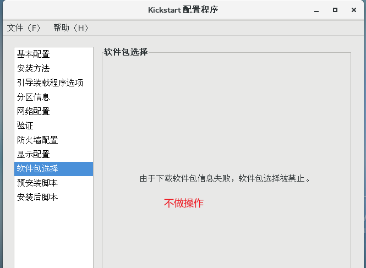Viewport: 366px width, 268px height.
Task: Click the message 由于下载软件包信息失败，软件包选择被禁止。
Action: pyautogui.click(x=225, y=179)
